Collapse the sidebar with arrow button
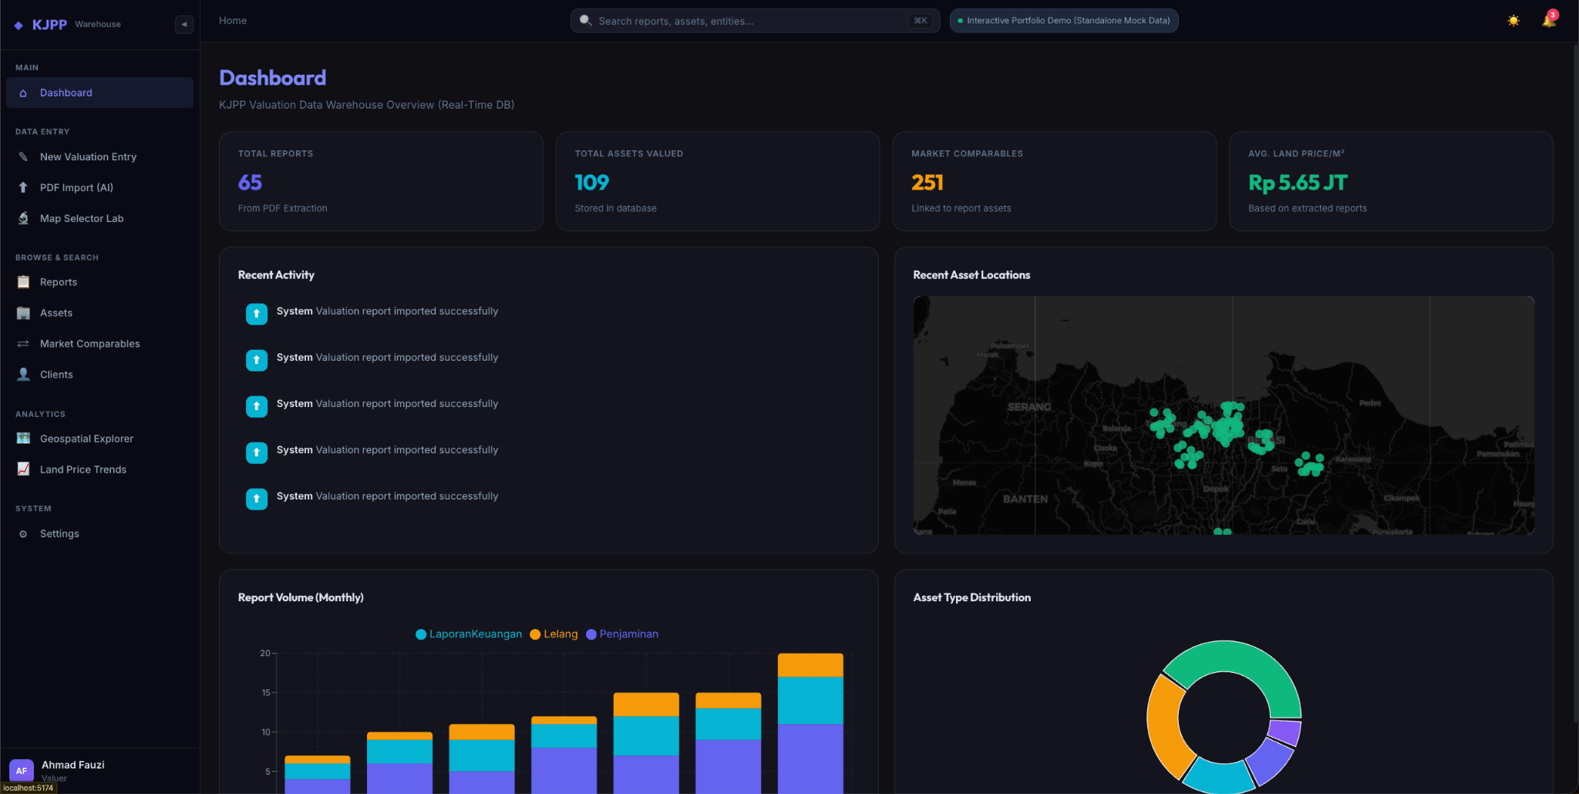Image resolution: width=1579 pixels, height=794 pixels. 183,25
